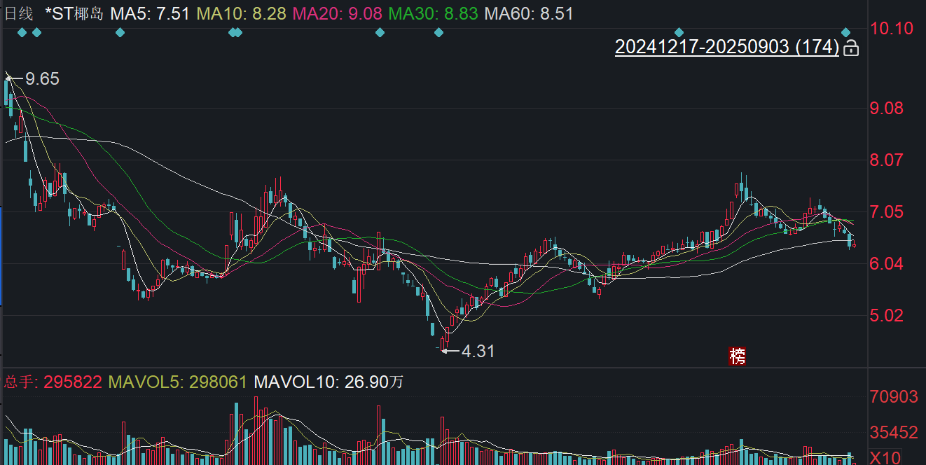This screenshot has width=926, height=465.
Task: Select the MA20: 9.08 indicator label
Action: click(x=337, y=13)
